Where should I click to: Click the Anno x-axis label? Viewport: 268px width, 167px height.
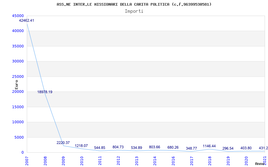[x=260, y=164]
